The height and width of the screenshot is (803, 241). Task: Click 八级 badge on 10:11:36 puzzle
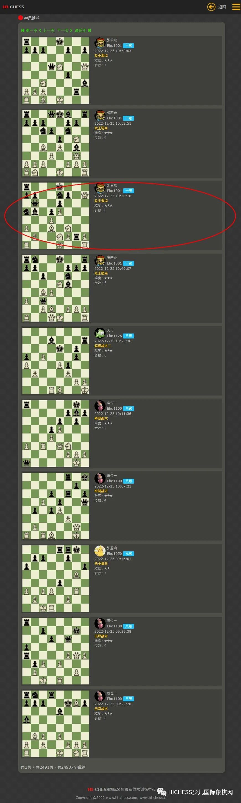pos(129,408)
